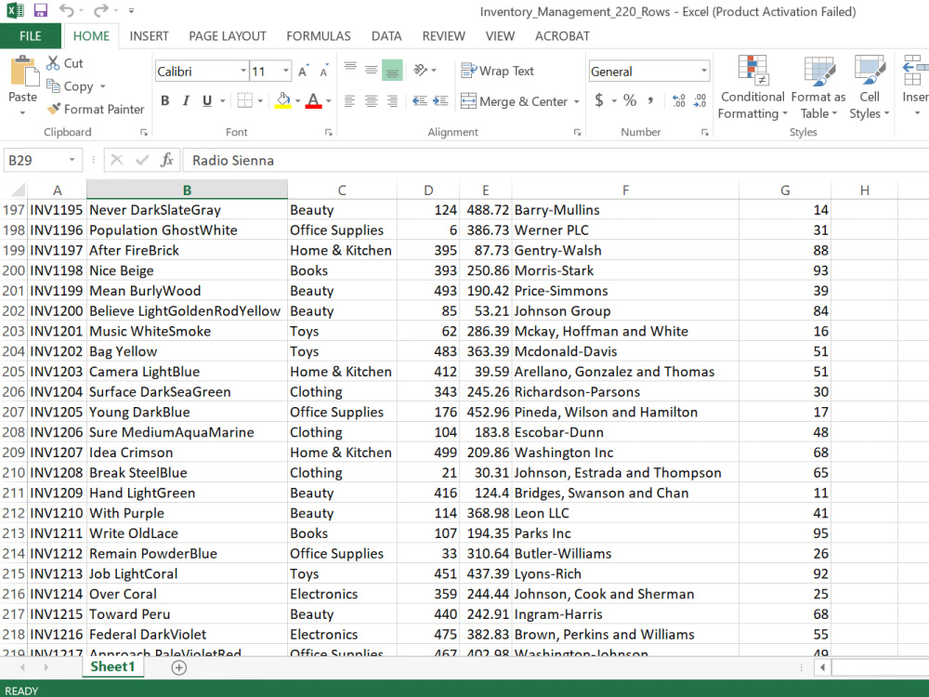This screenshot has height=697, width=929.
Task: Add a new sheet
Action: coord(179,668)
